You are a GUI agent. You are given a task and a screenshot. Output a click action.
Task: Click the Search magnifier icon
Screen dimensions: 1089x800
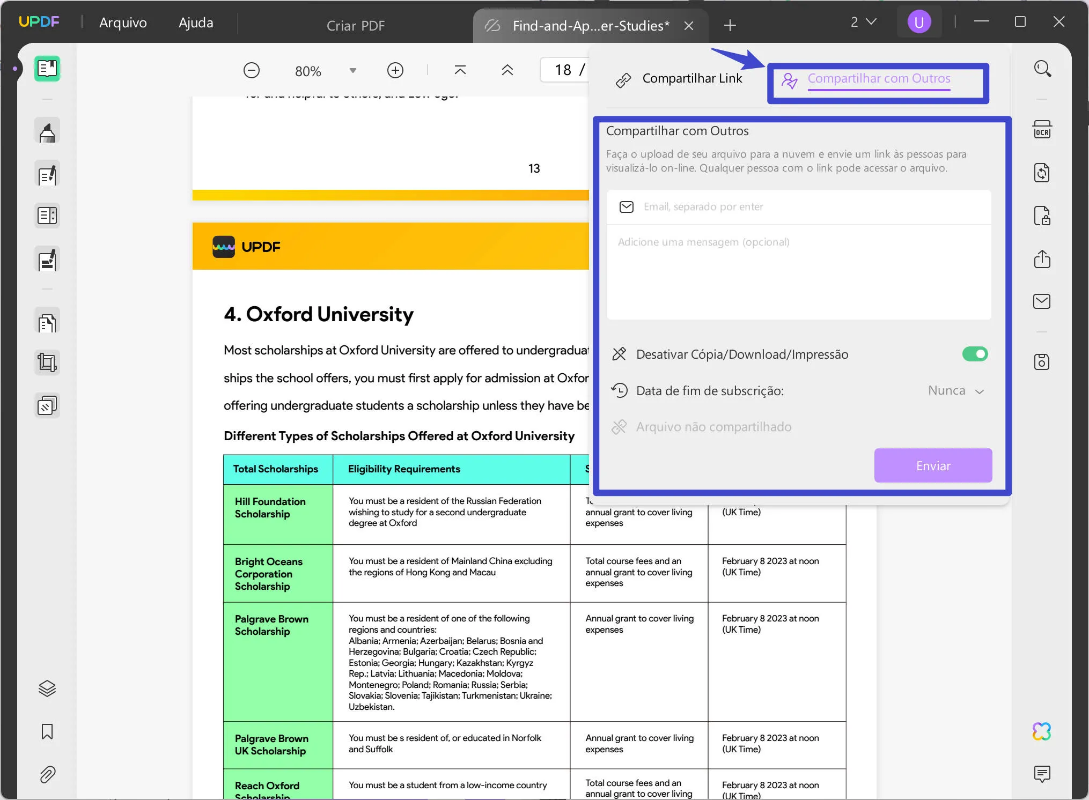pyautogui.click(x=1042, y=69)
